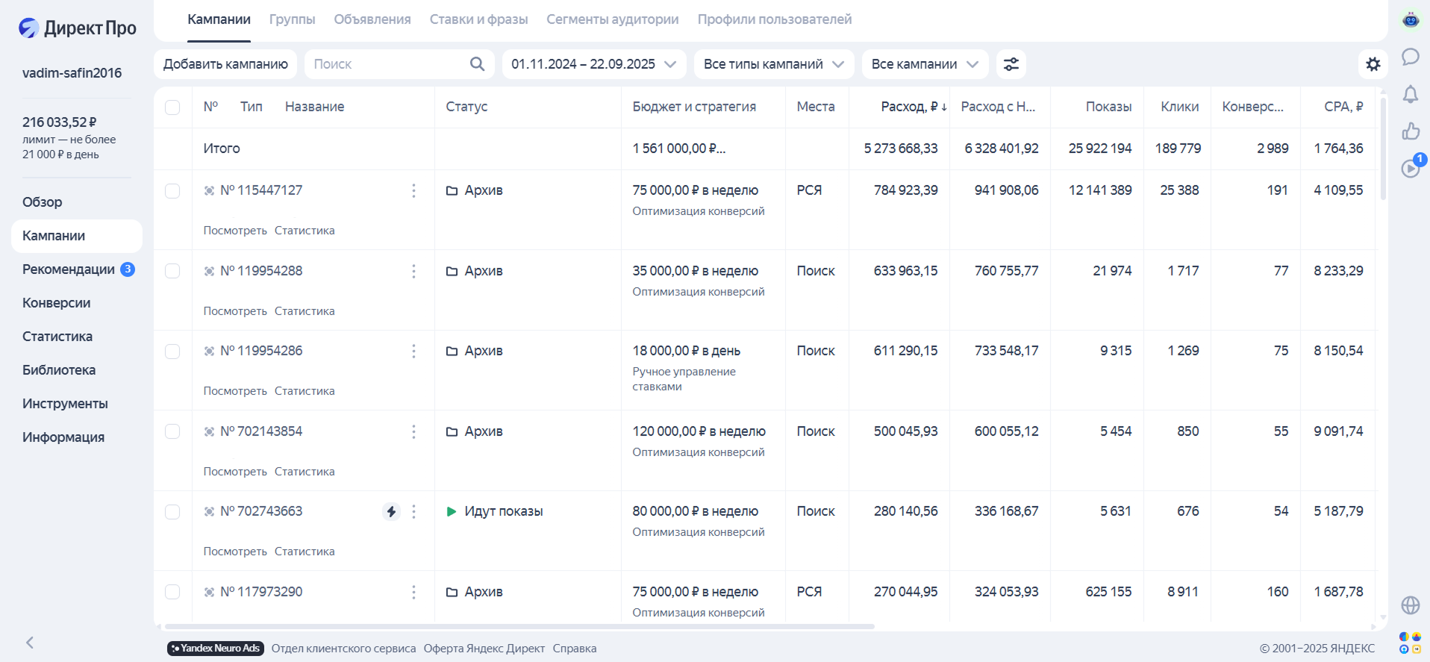
Task: Open the chat bubble icon
Action: click(x=1411, y=57)
